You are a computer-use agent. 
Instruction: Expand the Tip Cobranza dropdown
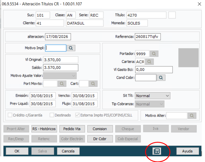point(150,104)
